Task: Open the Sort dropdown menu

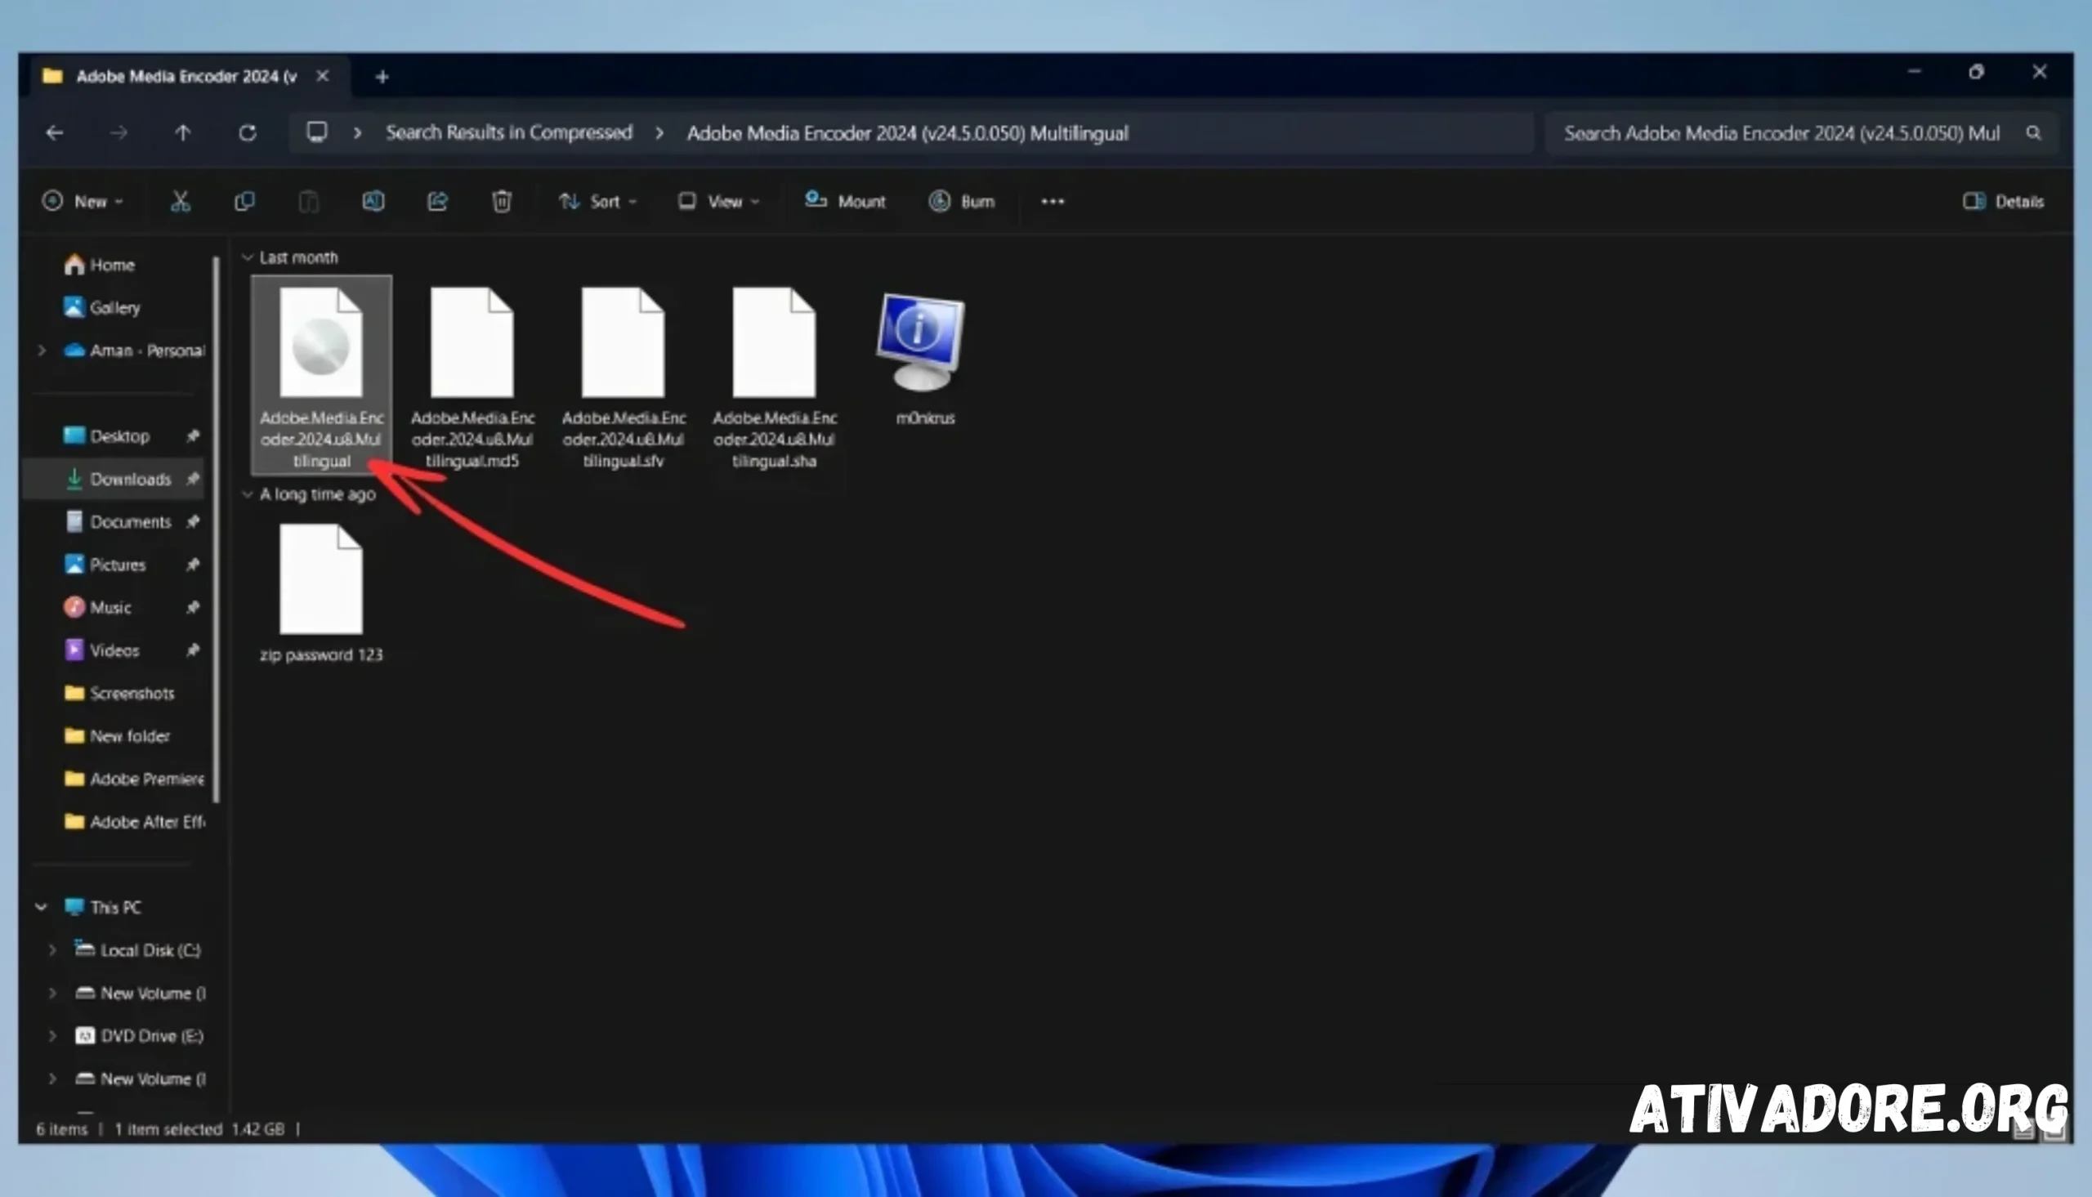Action: tap(597, 202)
